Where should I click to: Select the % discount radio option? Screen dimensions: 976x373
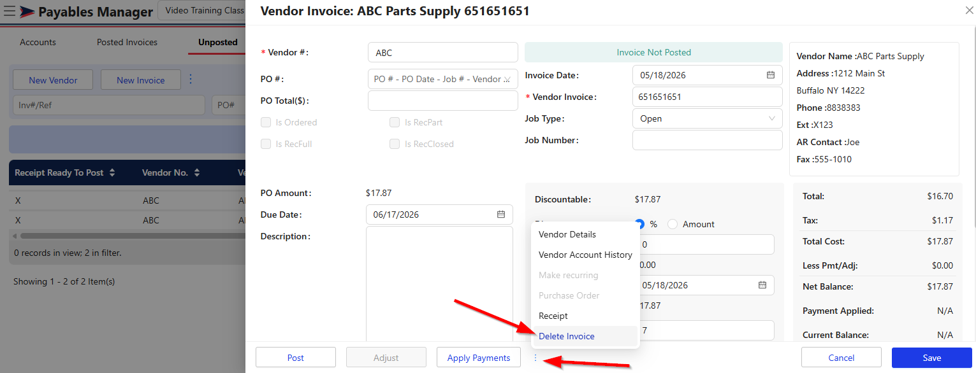point(640,224)
